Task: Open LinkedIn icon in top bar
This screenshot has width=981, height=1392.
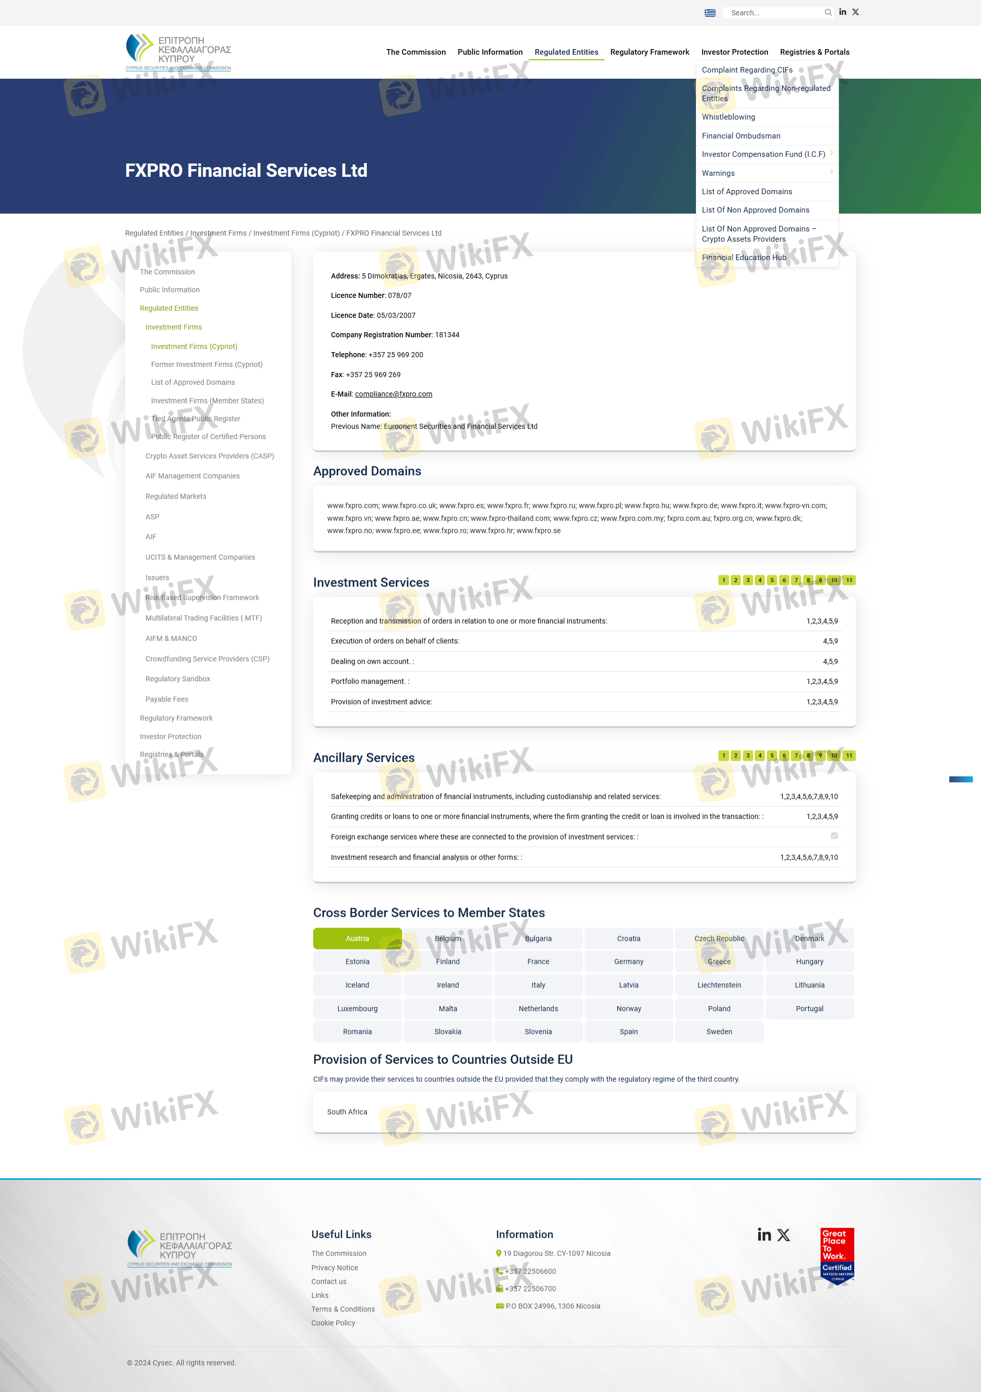Action: [842, 12]
